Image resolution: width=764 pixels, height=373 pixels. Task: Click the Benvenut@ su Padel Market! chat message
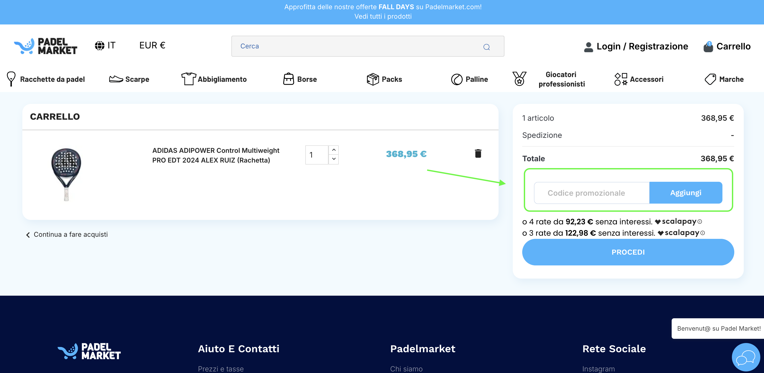tap(718, 329)
